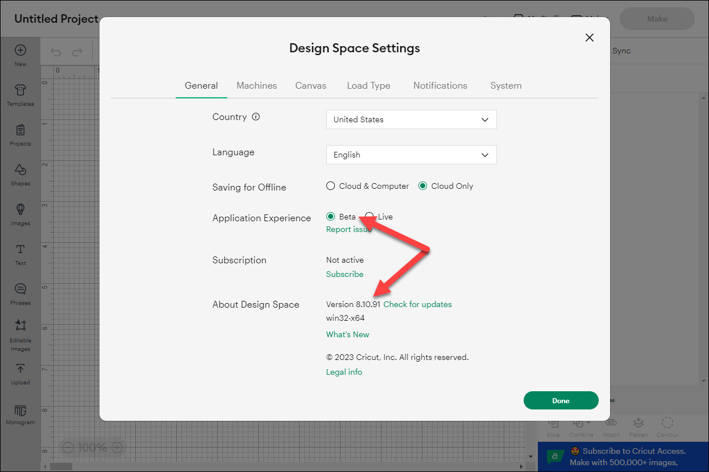
Task: Click the Redo arrow
Action: tap(77, 52)
